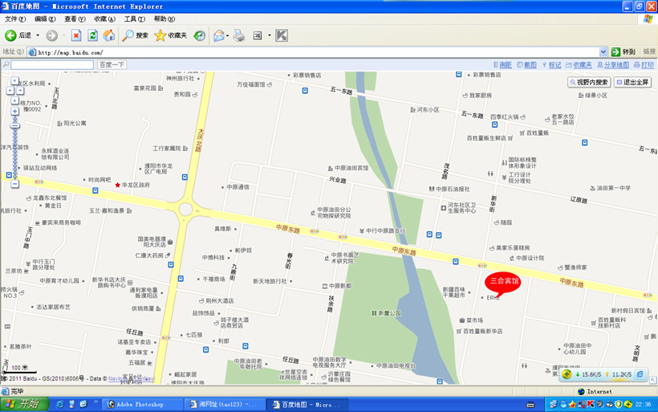Click the K icon in IE toolbar
The height and width of the screenshot is (412, 658).
pos(282,35)
